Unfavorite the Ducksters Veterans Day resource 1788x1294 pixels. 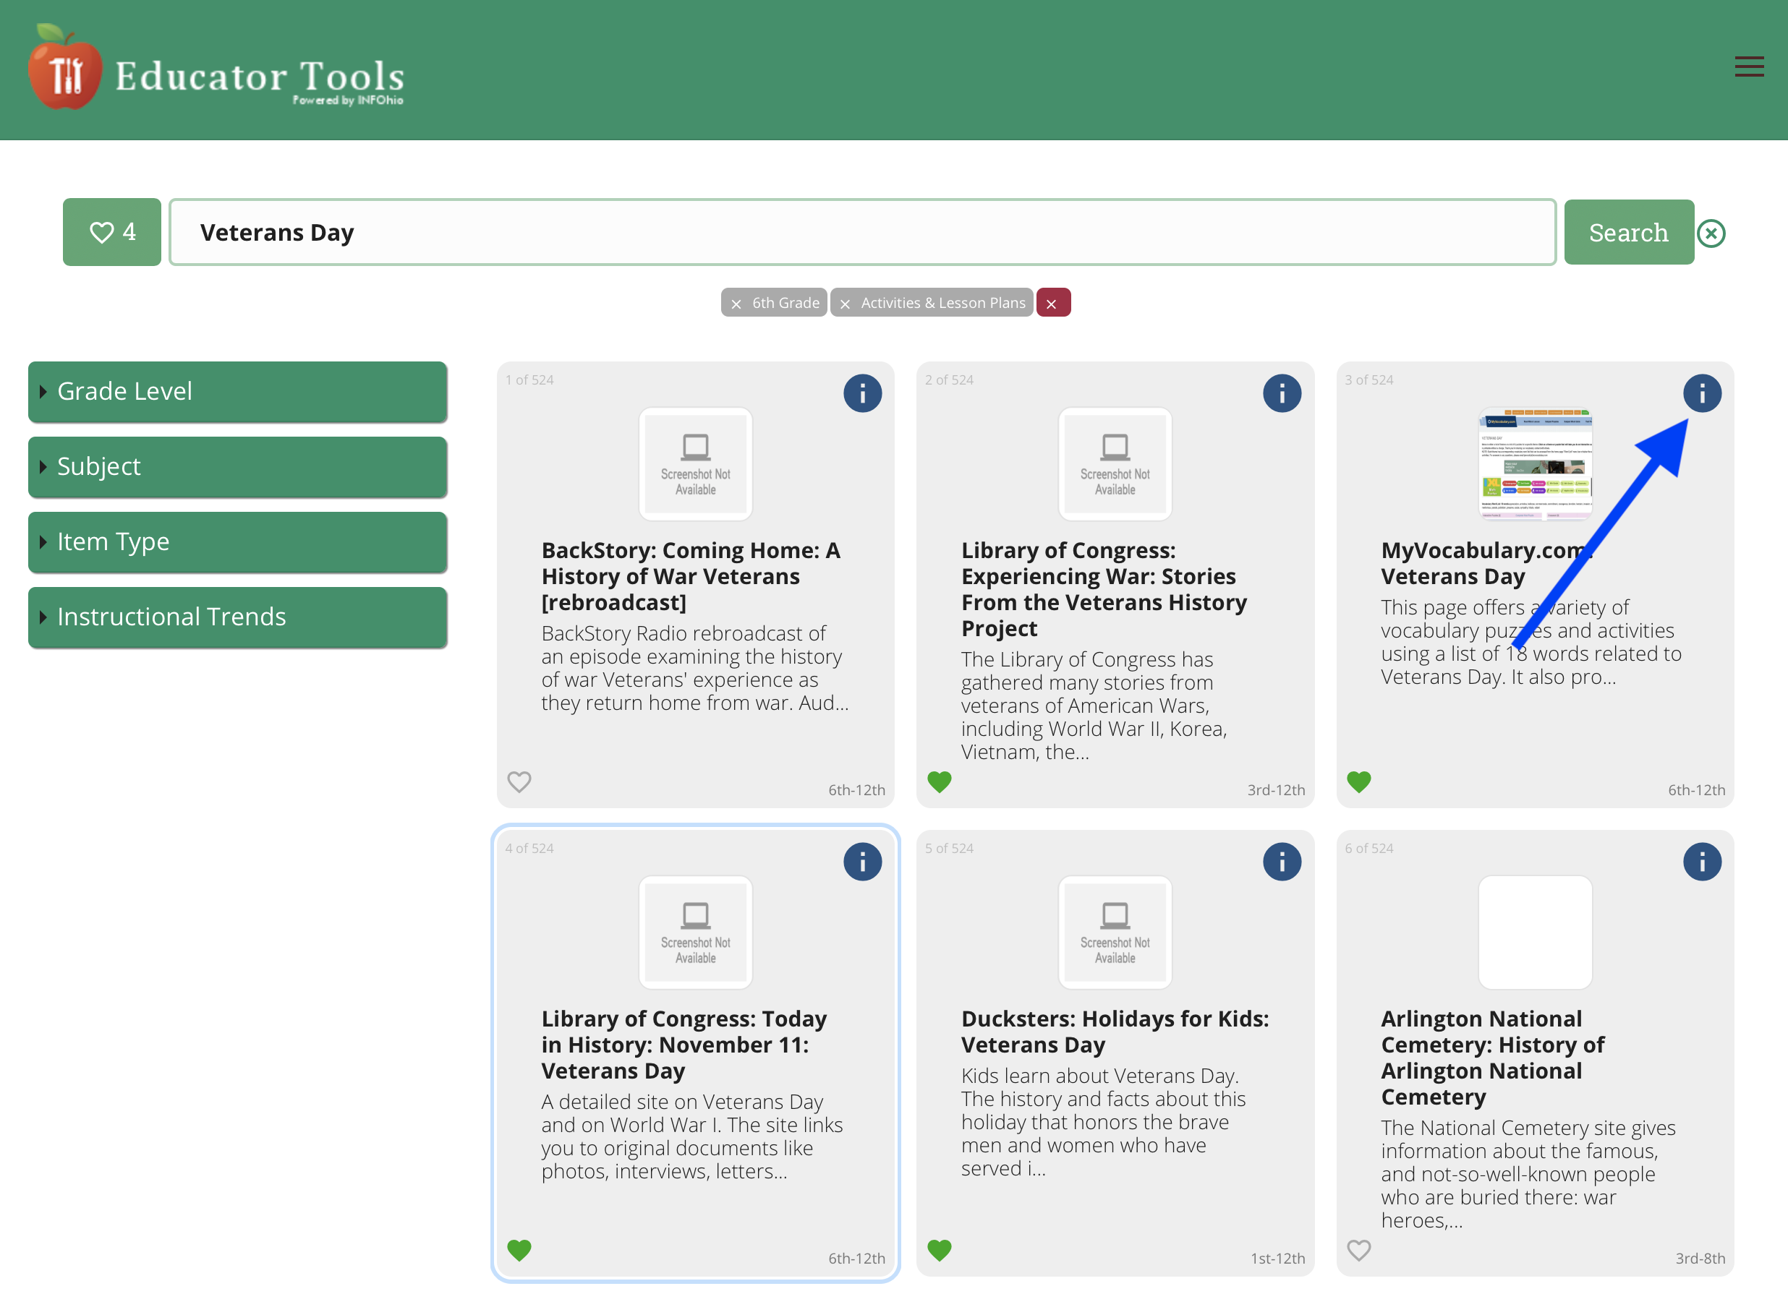click(x=939, y=1251)
